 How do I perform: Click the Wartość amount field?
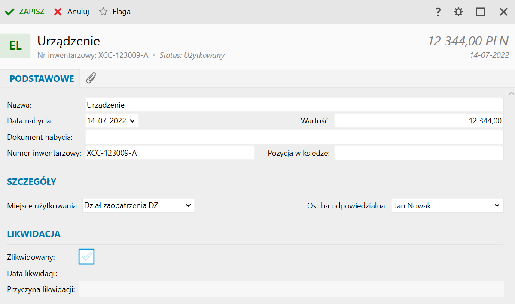coord(418,121)
